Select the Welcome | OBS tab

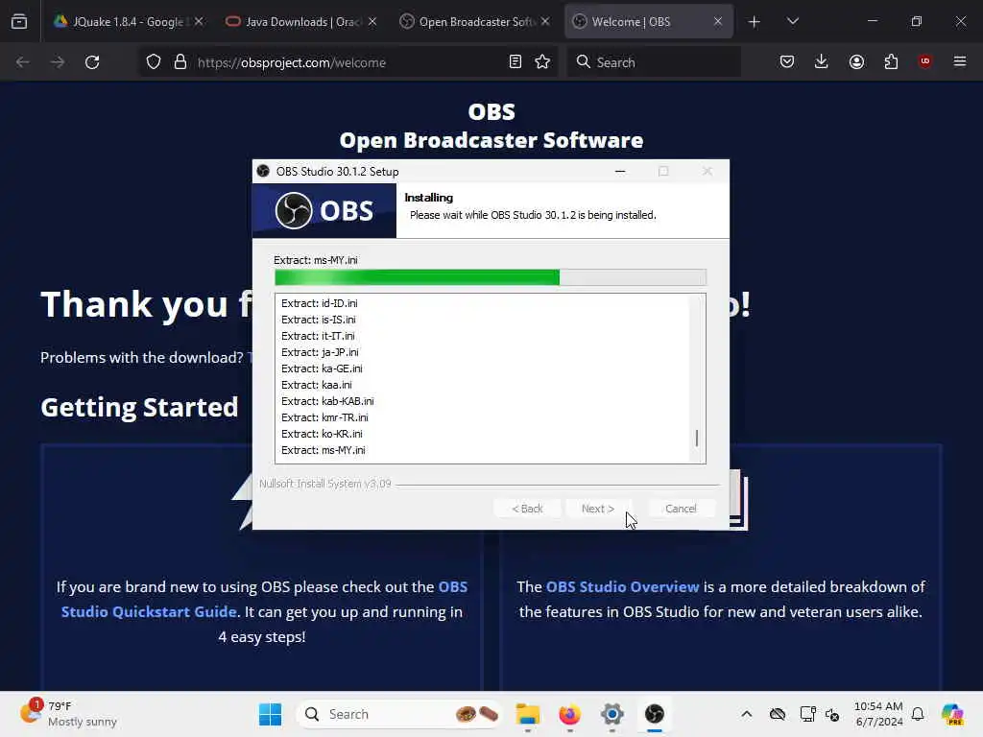649,21
